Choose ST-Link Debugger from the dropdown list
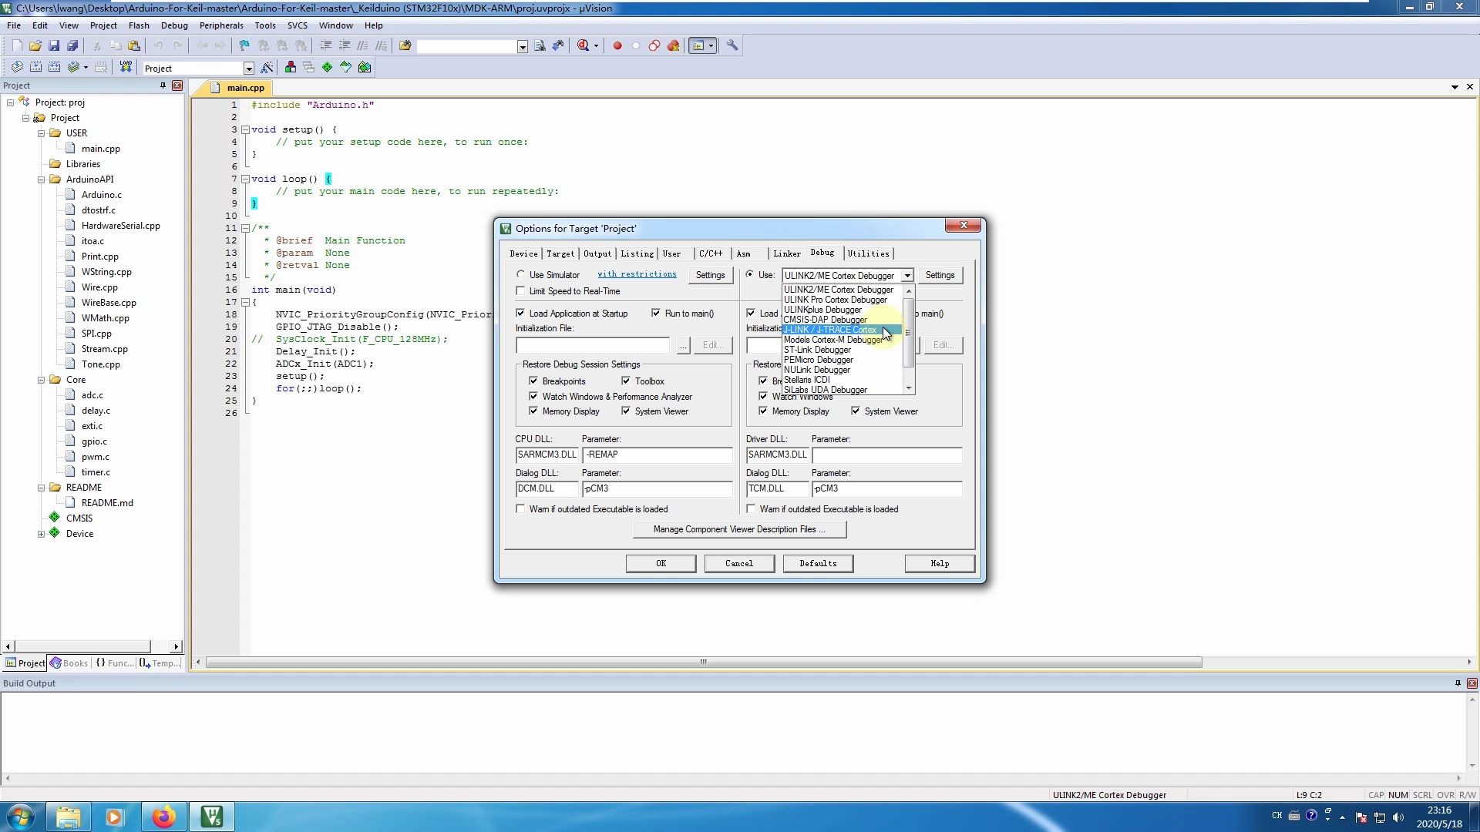The width and height of the screenshot is (1480, 832). tap(817, 350)
